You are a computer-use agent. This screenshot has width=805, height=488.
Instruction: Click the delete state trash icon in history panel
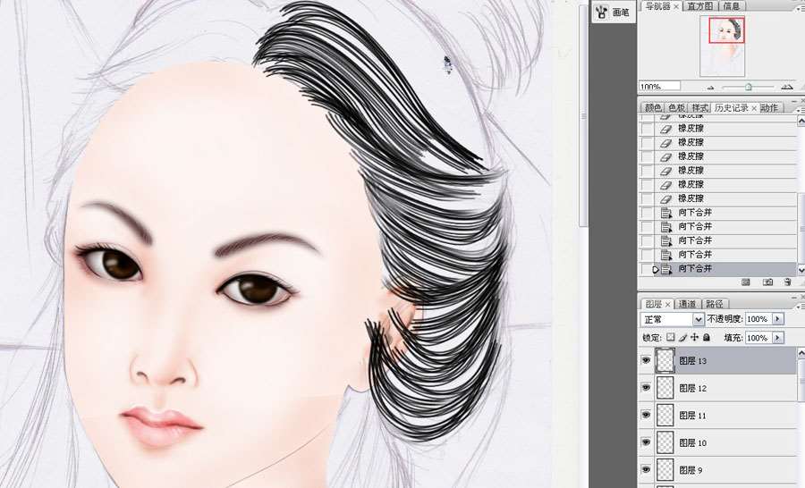[788, 282]
